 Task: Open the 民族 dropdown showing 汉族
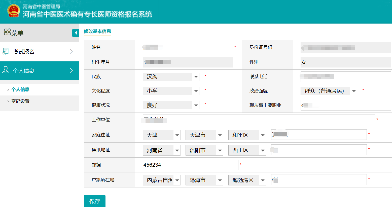coord(171,77)
